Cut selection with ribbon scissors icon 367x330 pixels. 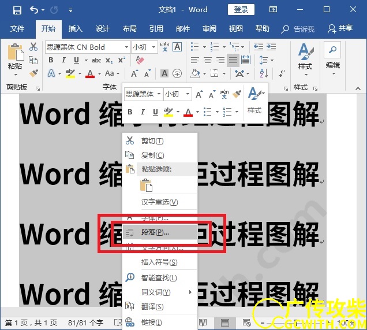[33, 47]
